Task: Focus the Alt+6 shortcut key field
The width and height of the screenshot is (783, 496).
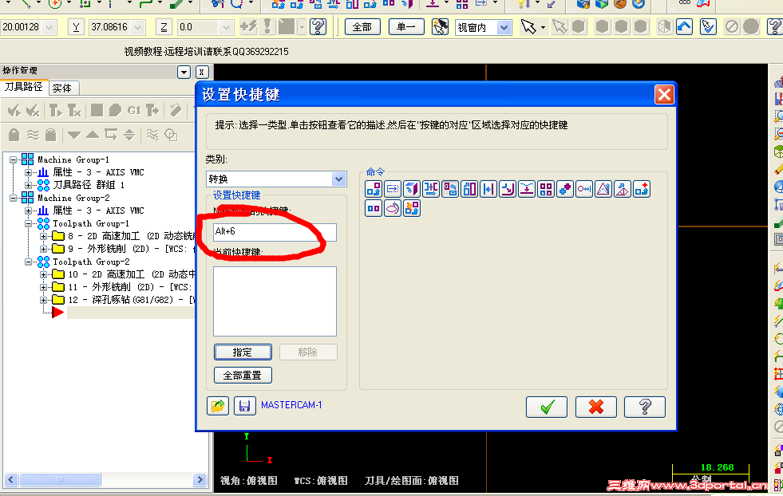Action: 275,232
